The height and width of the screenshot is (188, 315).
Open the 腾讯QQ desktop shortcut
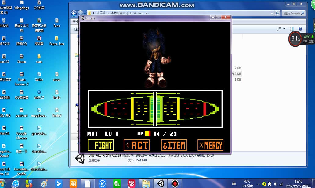(21, 41)
